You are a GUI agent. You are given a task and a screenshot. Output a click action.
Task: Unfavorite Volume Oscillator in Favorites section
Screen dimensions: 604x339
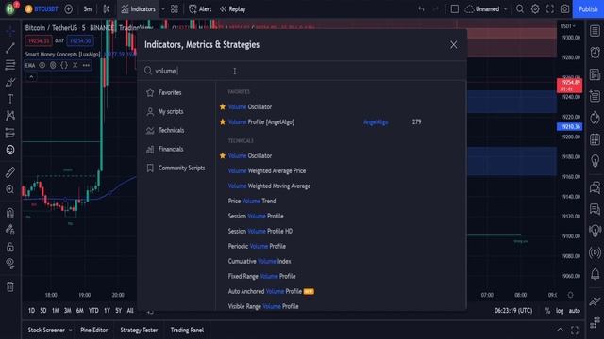(223, 106)
